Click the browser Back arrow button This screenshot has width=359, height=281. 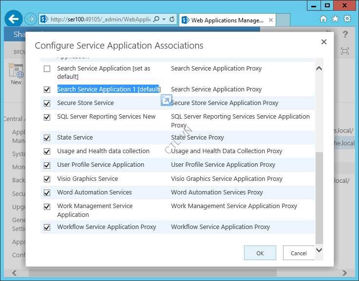(x=14, y=19)
